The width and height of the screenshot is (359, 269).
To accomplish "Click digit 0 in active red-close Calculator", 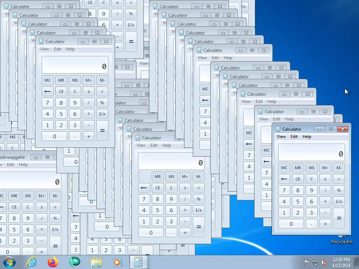I will point(291,224).
